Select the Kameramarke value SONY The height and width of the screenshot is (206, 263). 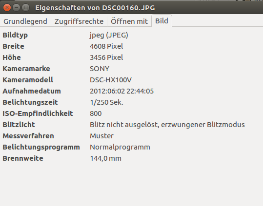(x=100, y=69)
